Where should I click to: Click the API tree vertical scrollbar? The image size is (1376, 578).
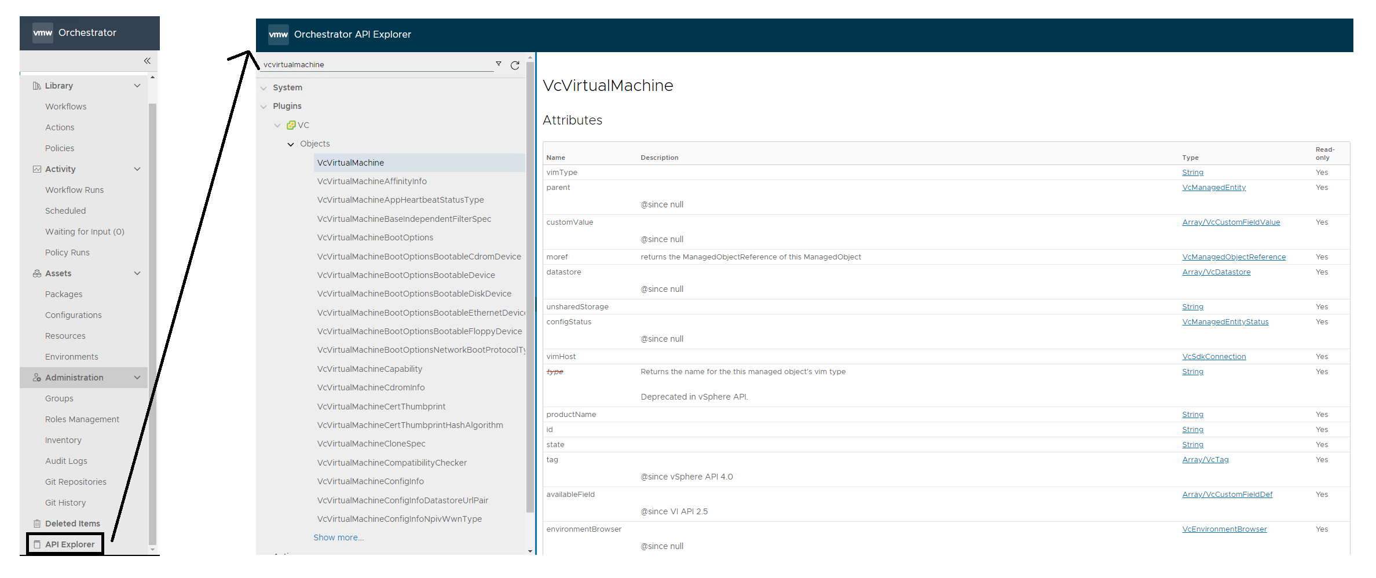(x=530, y=287)
